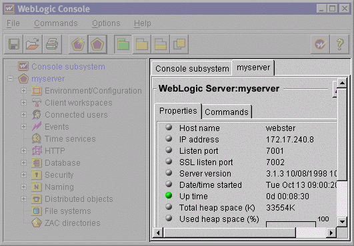Click the Events lightning bolt icon
The width and height of the screenshot is (354, 246).
click(x=37, y=126)
